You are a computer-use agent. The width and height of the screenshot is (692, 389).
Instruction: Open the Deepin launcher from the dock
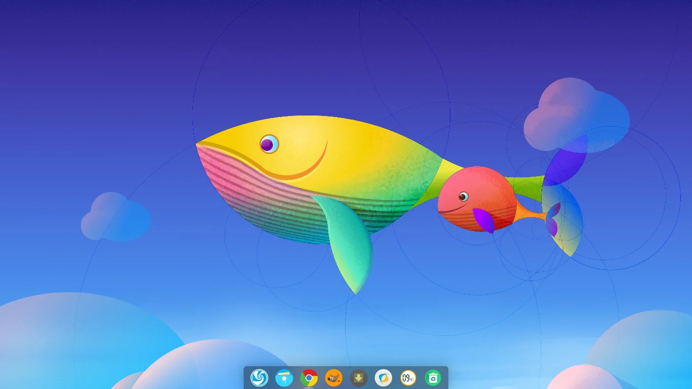point(259,377)
